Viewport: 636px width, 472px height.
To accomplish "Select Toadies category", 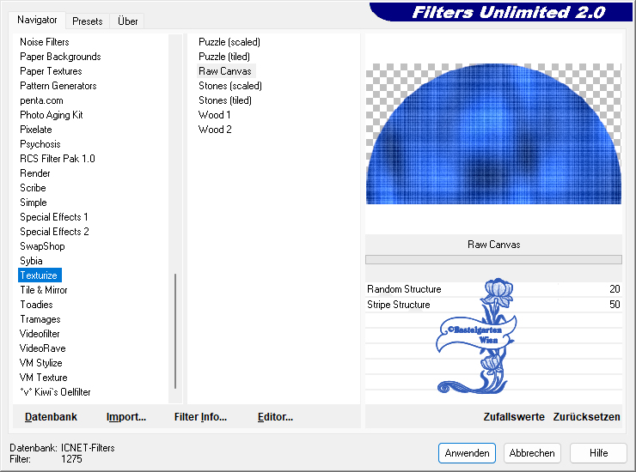I will pos(36,305).
